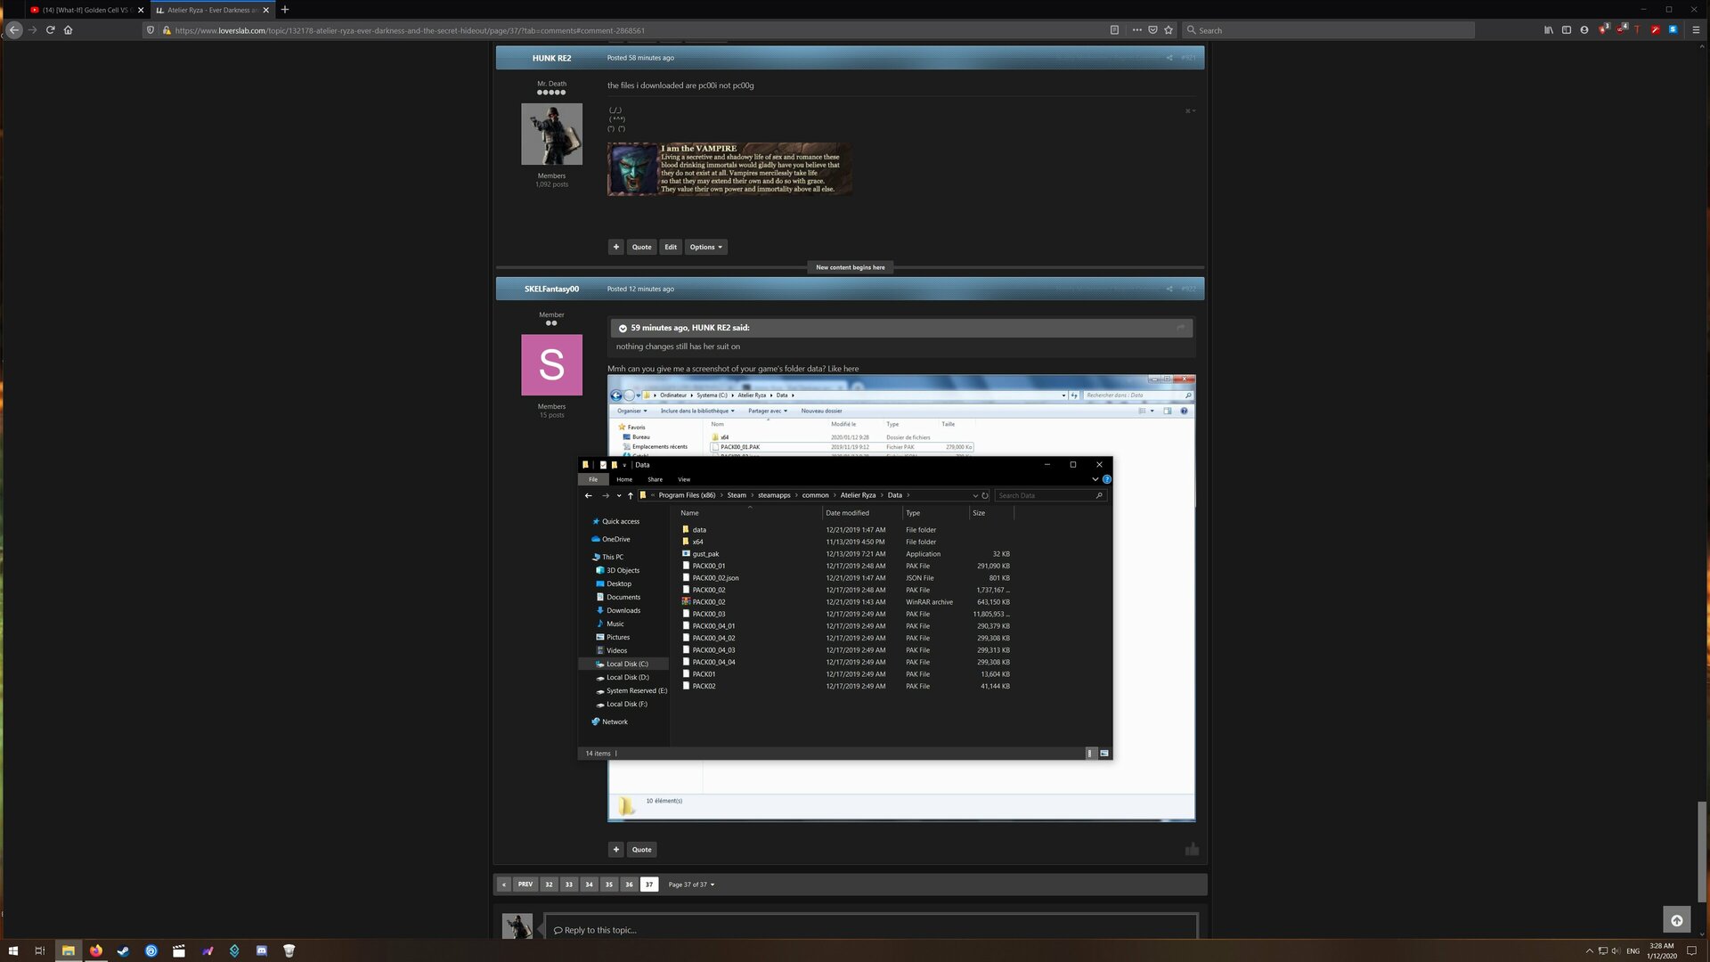Open Options dropdown on HUNK RE2 post
Image resolution: width=1710 pixels, height=962 pixels.
tap(706, 247)
